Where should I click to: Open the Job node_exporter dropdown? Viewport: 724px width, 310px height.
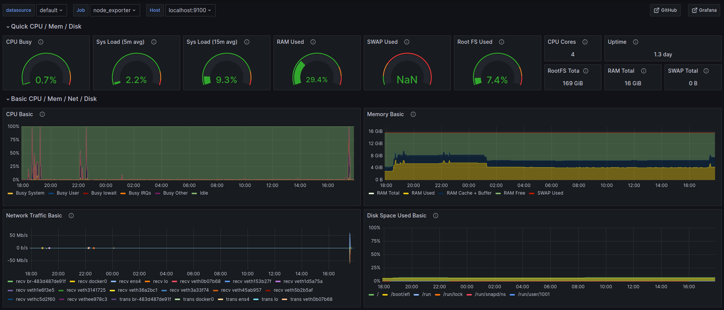(115, 10)
